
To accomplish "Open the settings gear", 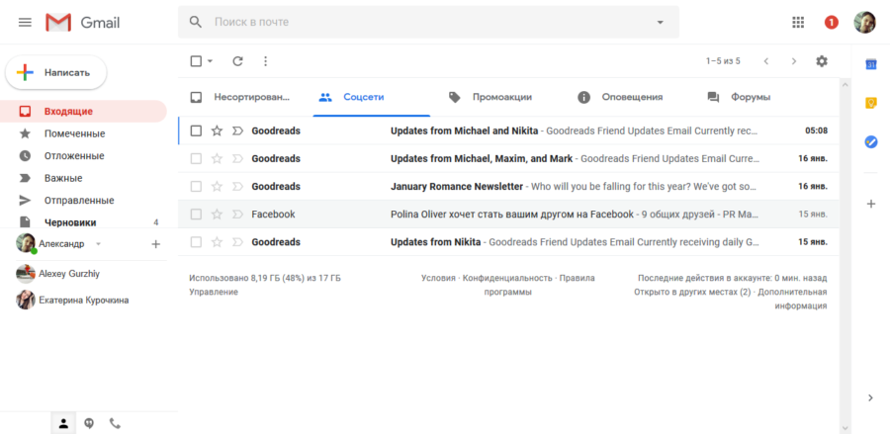I will click(x=822, y=61).
